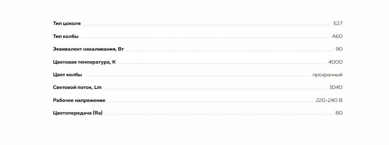
Task: Click the 'Цветопередача (Ra)' label
Action: 78,113
